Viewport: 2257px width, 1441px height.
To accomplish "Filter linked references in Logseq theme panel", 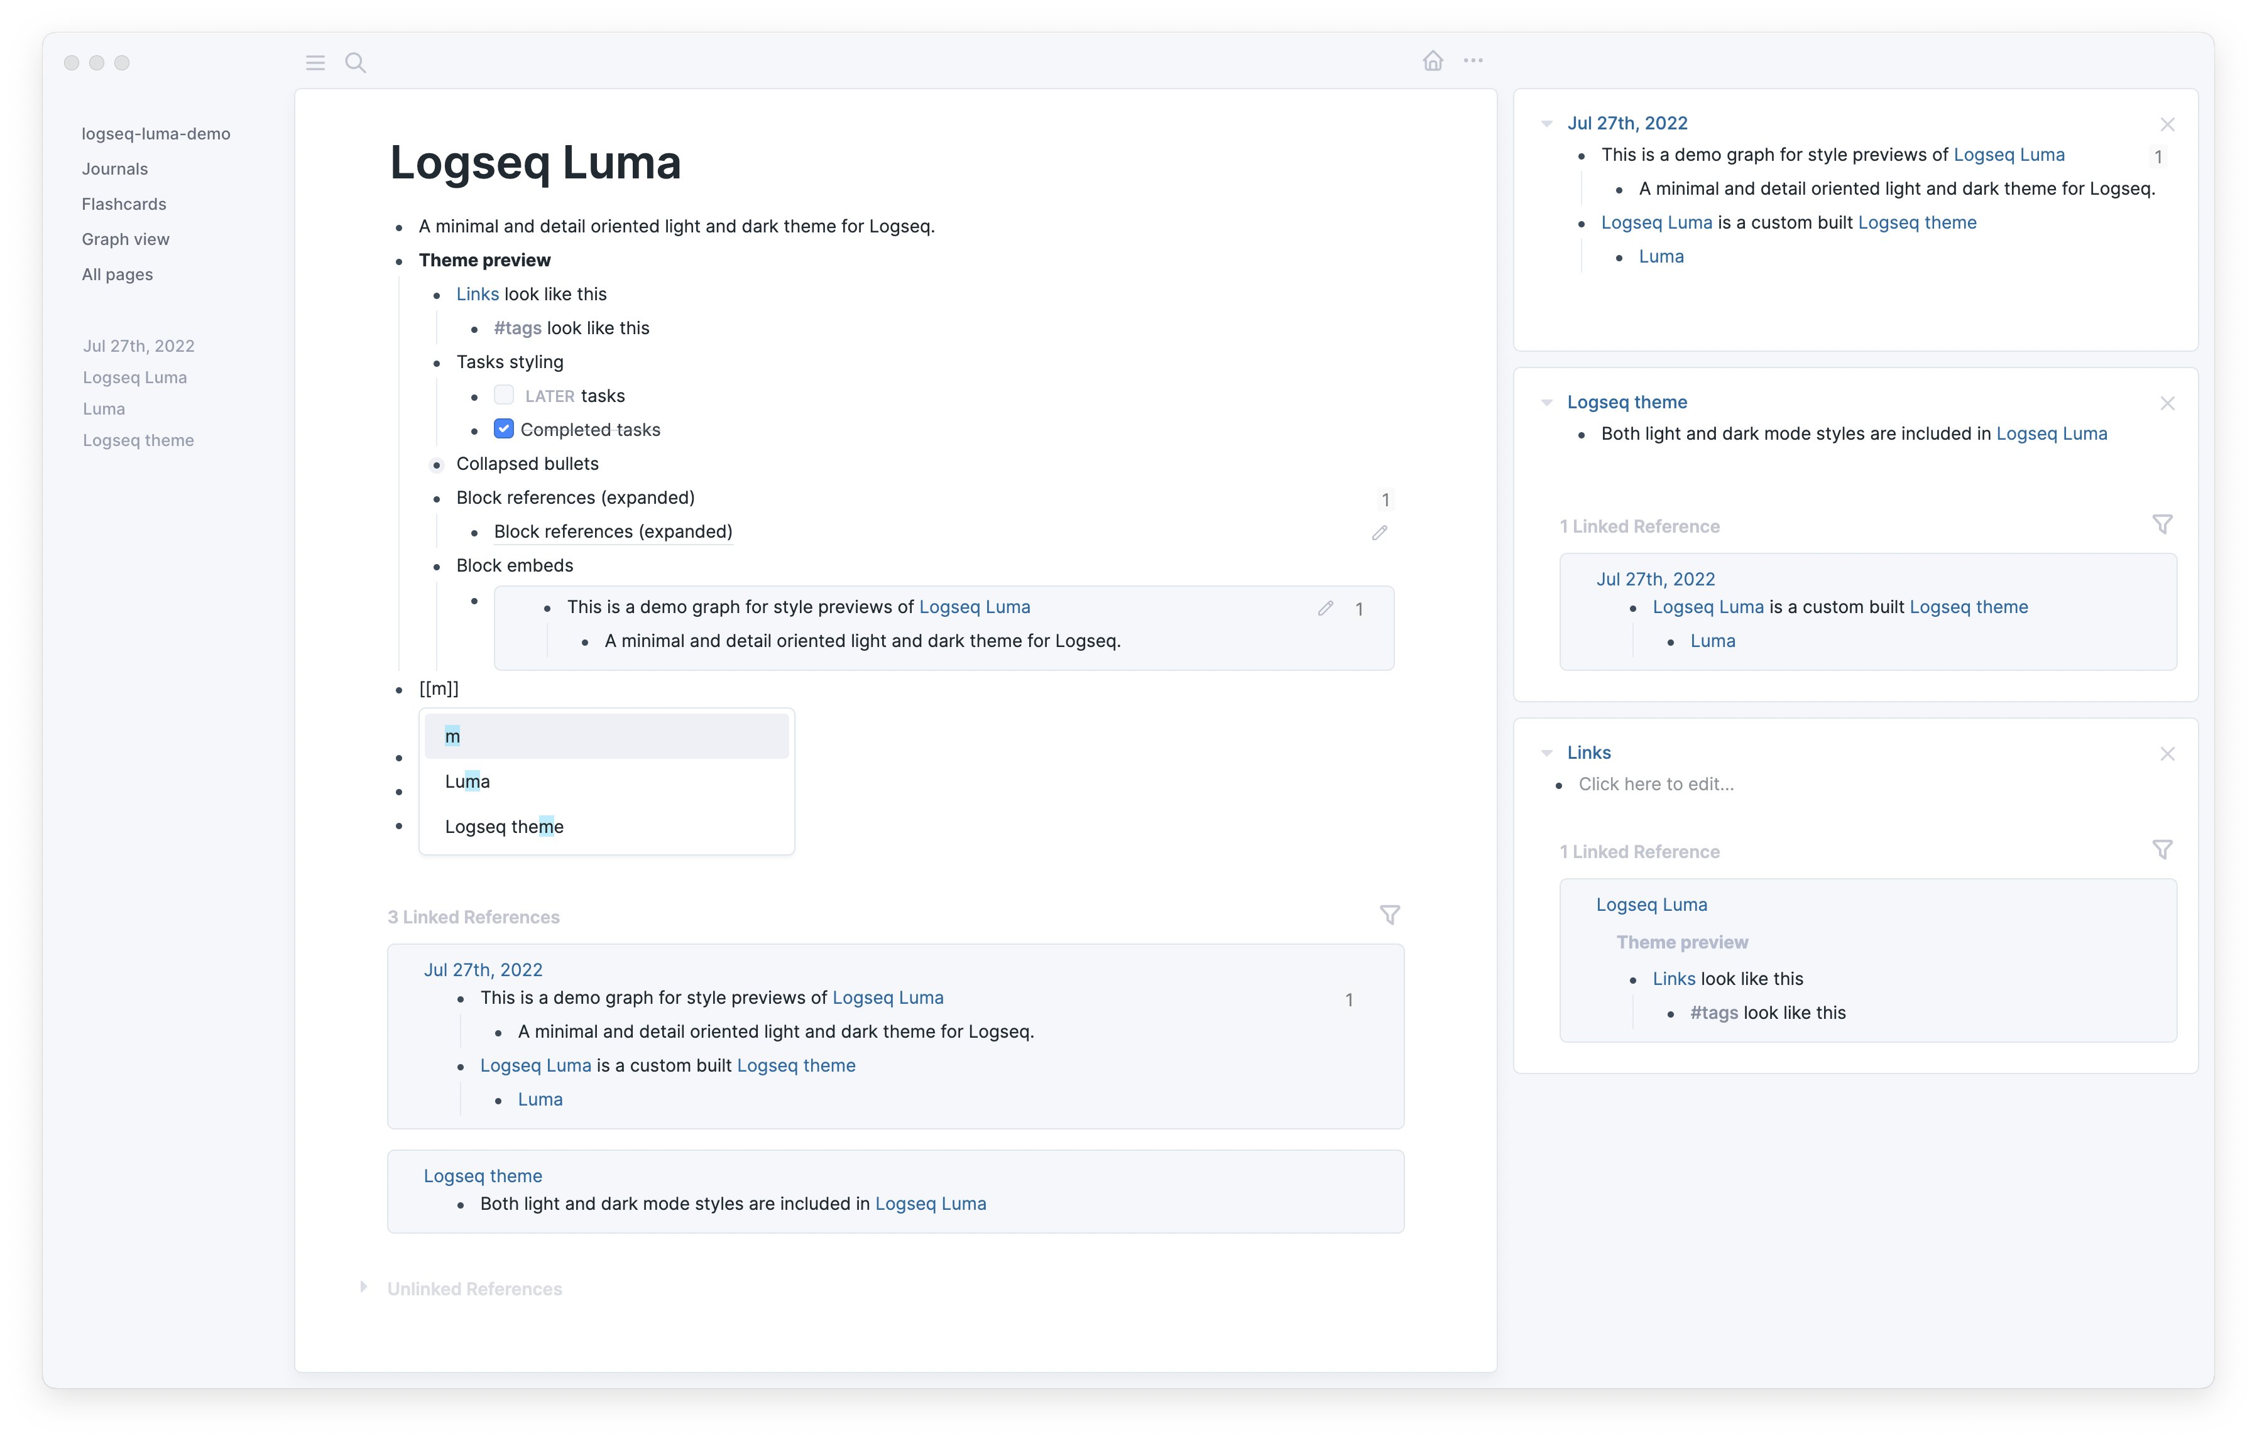I will [2163, 524].
